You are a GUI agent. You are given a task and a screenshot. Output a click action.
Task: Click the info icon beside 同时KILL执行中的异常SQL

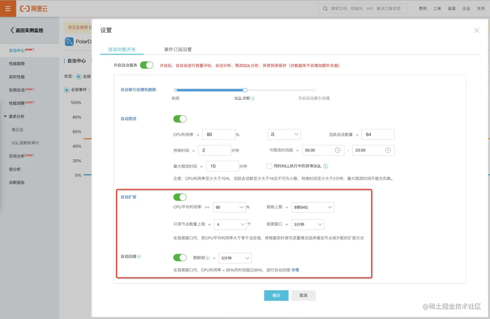[326, 166]
